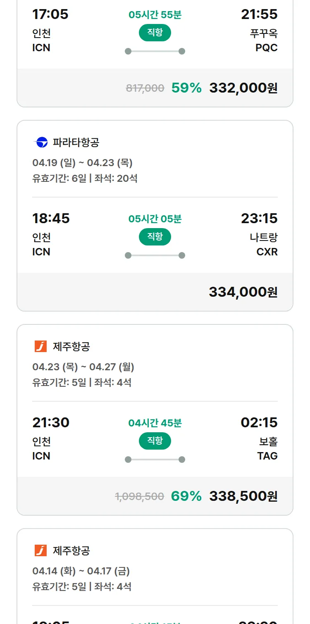
Task: Click the Parata Air airline logo icon
Action: 41,143
